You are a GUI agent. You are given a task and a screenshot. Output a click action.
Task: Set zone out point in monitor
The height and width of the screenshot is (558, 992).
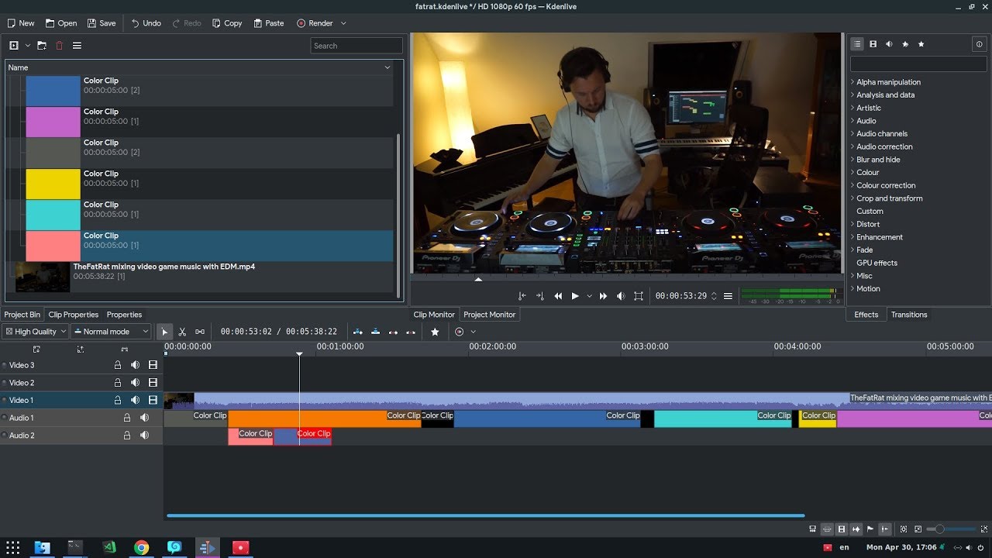[539, 296]
